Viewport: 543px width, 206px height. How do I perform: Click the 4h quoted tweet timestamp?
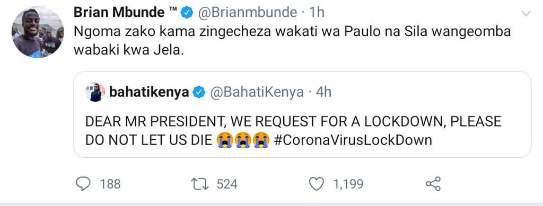click(x=324, y=92)
